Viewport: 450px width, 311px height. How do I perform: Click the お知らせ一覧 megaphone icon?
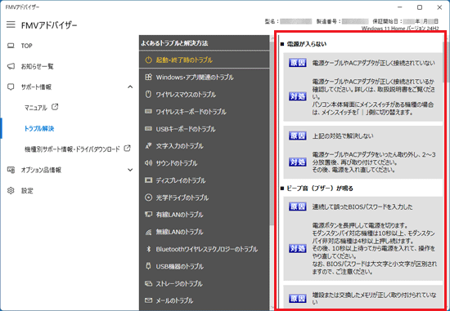pyautogui.click(x=11, y=66)
